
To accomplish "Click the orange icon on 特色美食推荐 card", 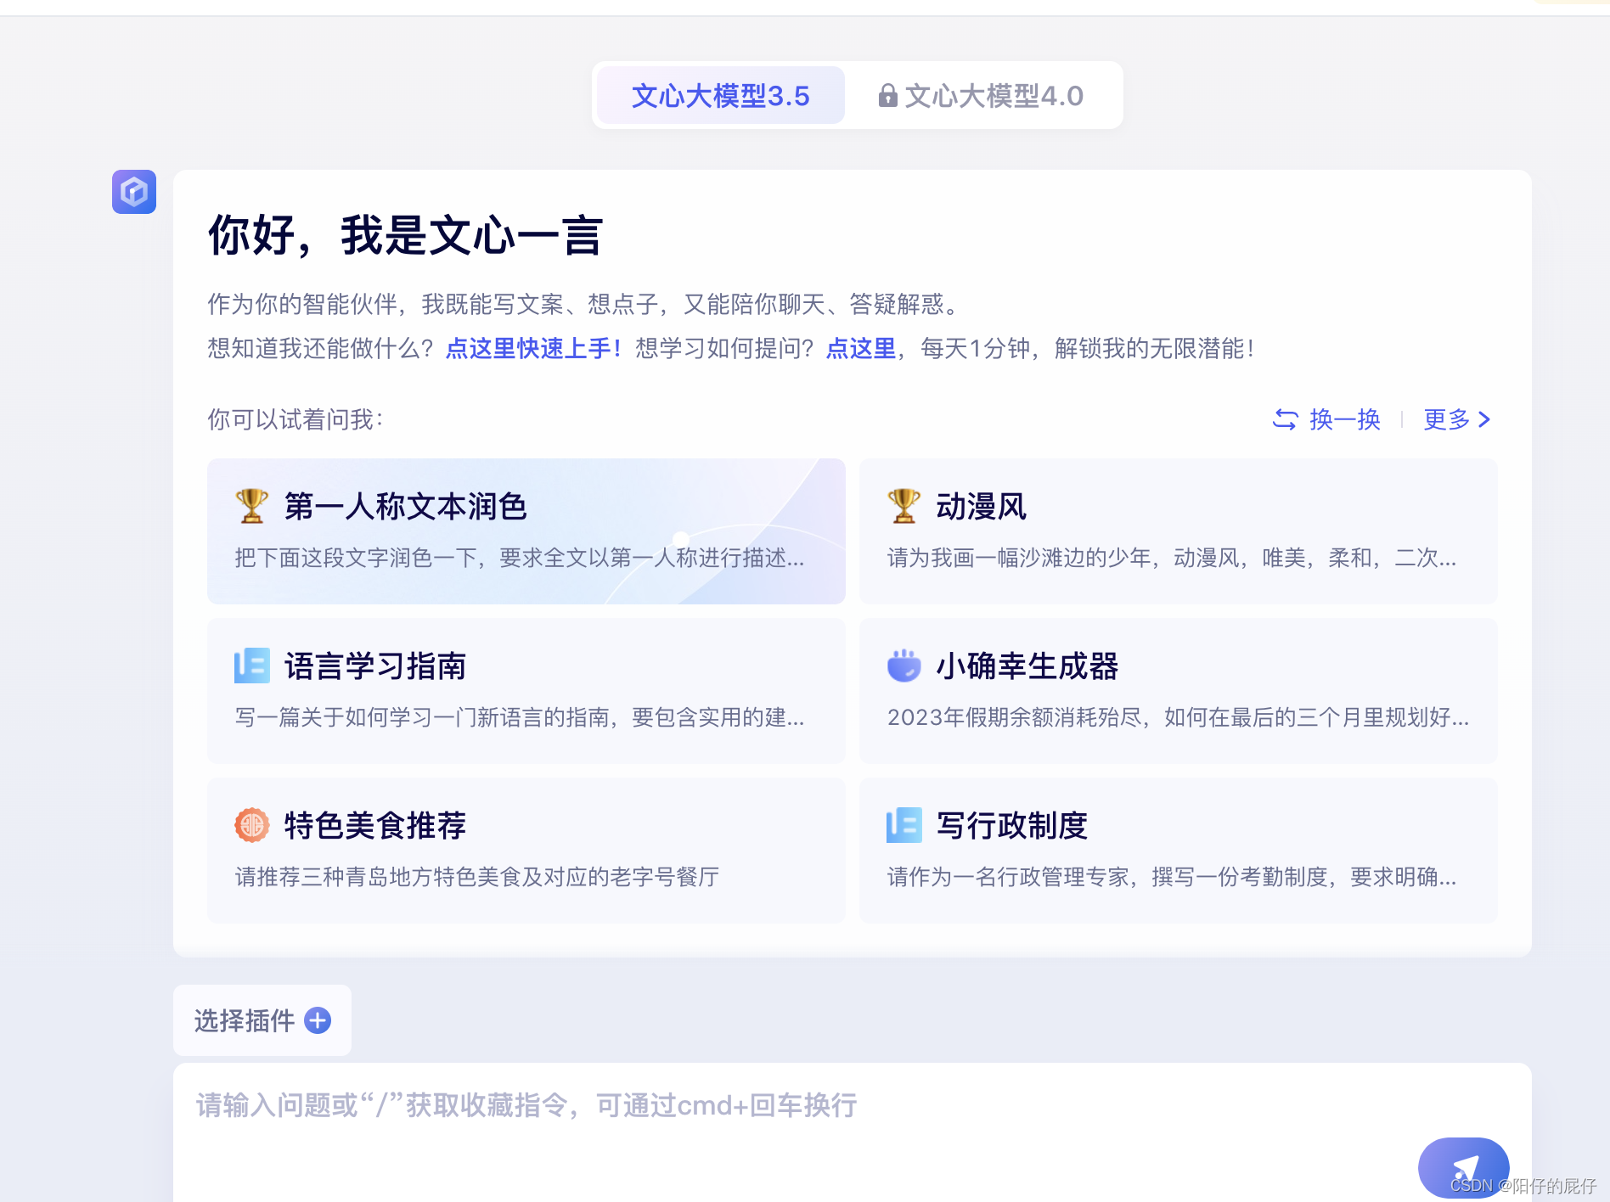I will coord(251,825).
